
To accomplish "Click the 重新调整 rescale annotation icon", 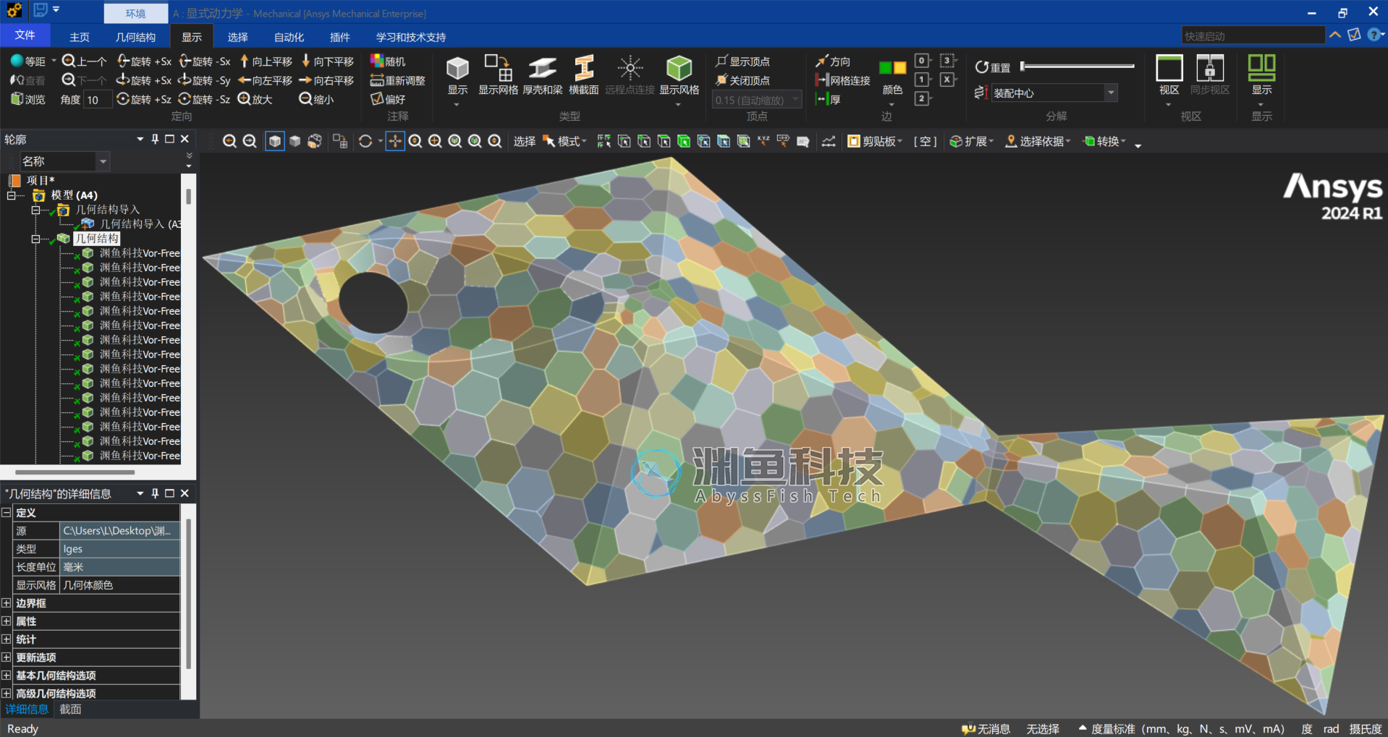I will (377, 80).
